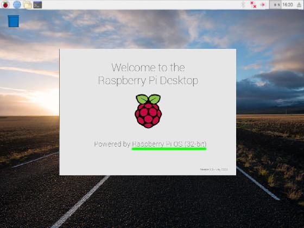The height and width of the screenshot is (228, 304).
Task: Launch the Terminal from the panel
Action: click(x=37, y=5)
